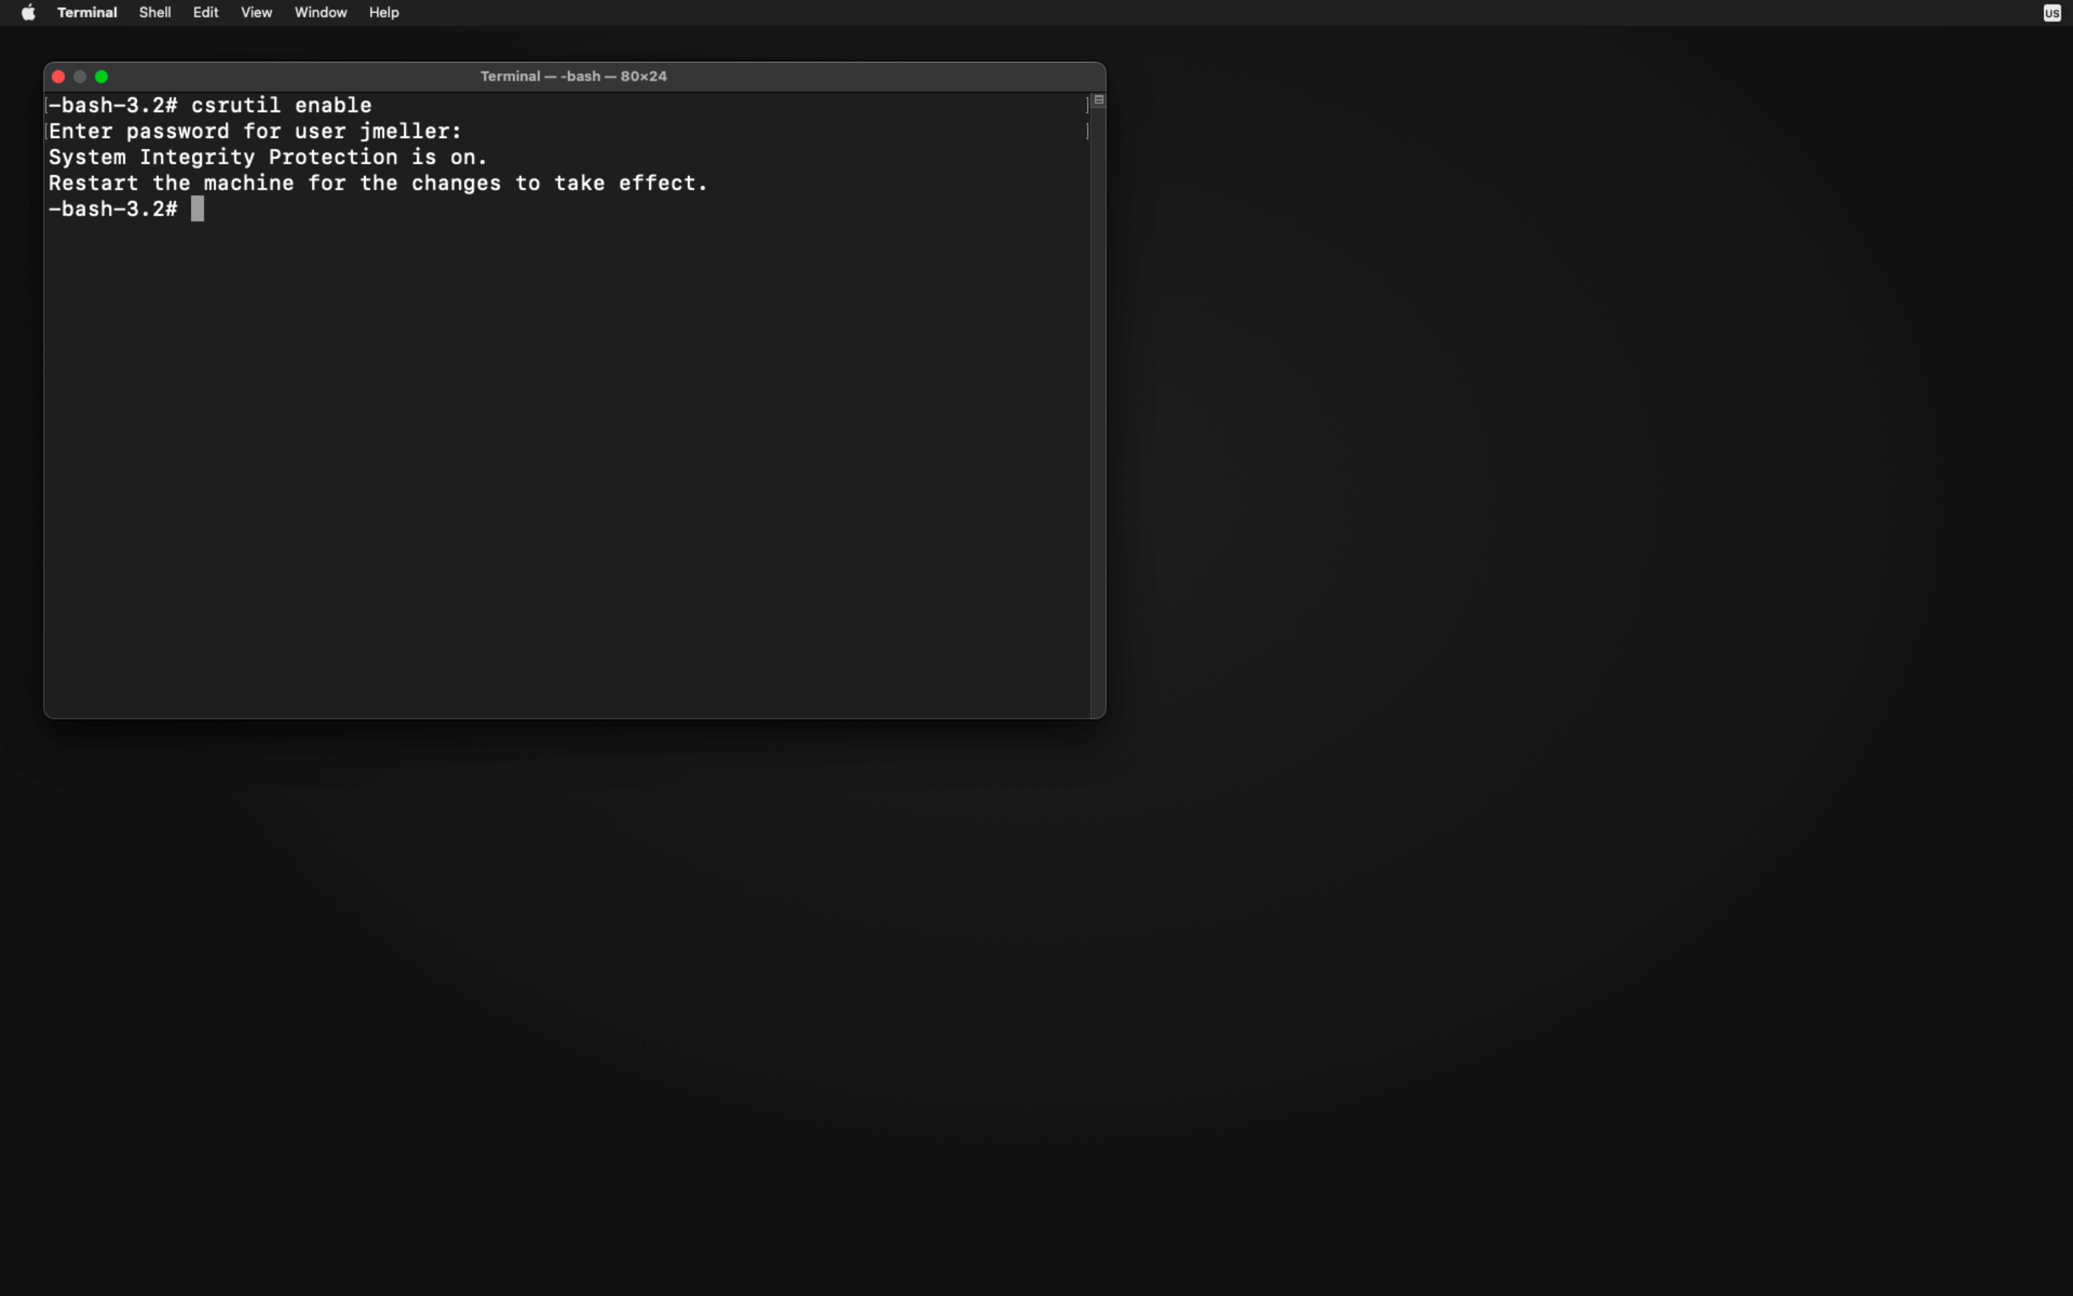The width and height of the screenshot is (2073, 1296).
Task: Click the block cursor at the prompt
Action: pos(198,208)
